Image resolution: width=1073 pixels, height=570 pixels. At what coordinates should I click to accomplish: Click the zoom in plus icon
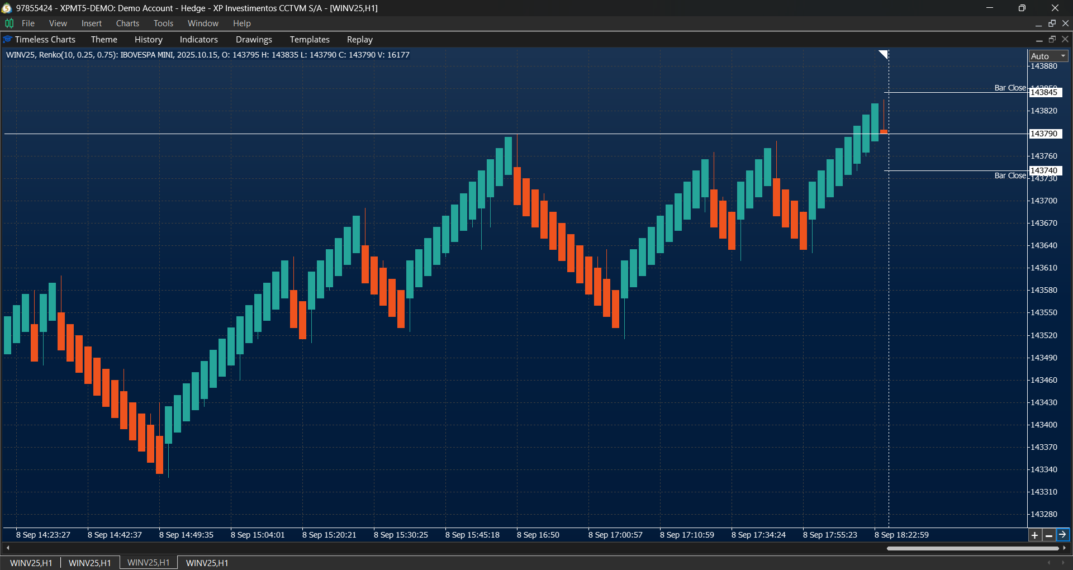pos(1034,535)
